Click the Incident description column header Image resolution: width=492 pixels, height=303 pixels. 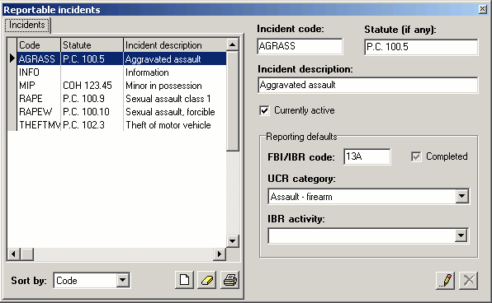tap(175, 45)
